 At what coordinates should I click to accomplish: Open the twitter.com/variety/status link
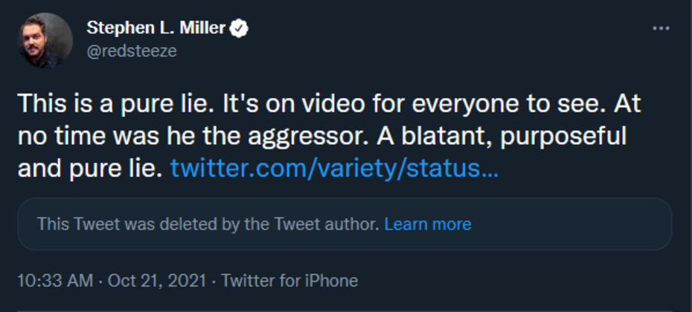pos(334,169)
